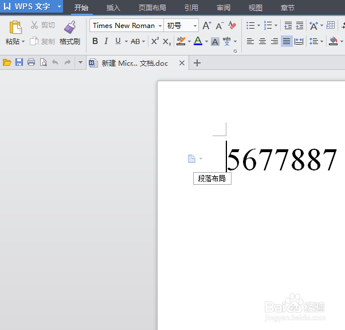Align text left
The height and width of the screenshot is (330, 345).
tap(250, 41)
